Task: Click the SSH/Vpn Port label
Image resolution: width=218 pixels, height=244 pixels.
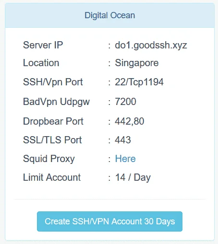Action: (53, 82)
